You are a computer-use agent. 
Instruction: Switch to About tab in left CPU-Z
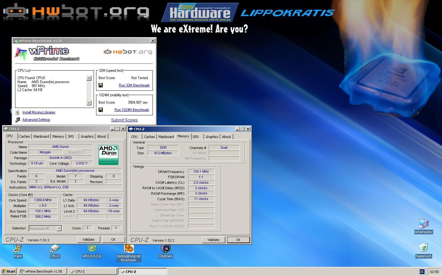click(102, 136)
